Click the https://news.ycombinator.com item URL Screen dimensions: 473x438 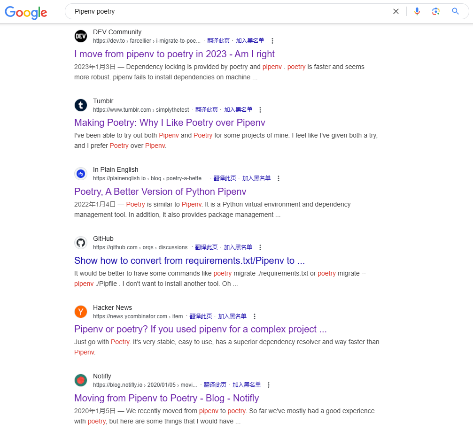[138, 316]
